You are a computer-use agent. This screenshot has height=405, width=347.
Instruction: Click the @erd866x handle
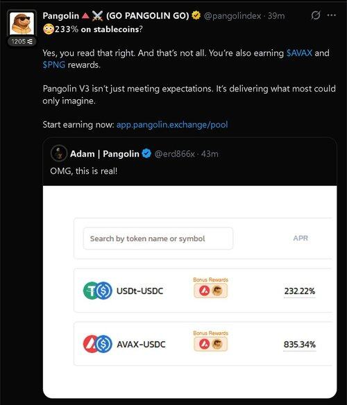[x=174, y=154]
